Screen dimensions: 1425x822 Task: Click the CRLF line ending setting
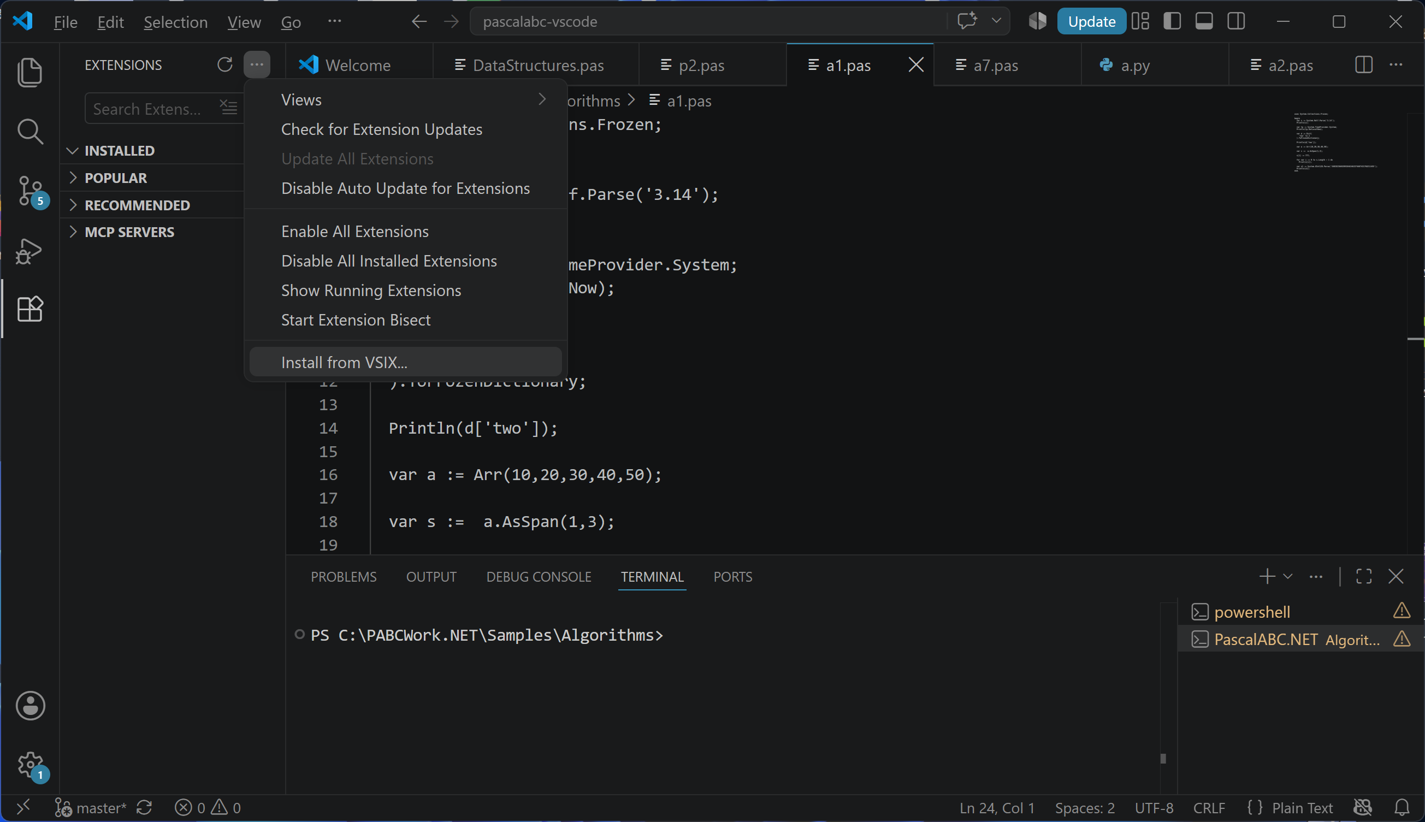1209,808
